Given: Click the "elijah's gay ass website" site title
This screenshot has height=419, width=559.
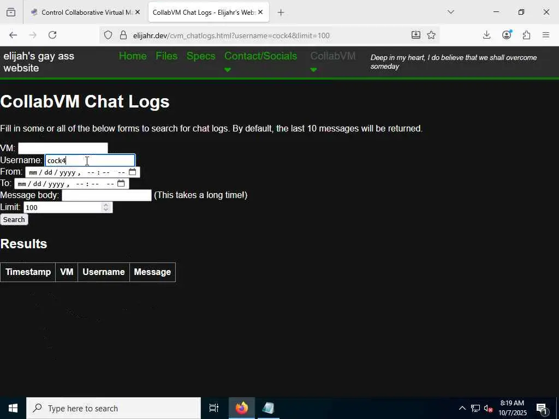Looking at the screenshot, I should point(39,62).
